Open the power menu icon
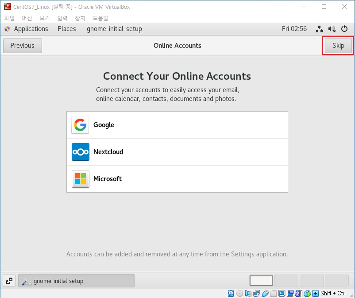 tap(344, 29)
